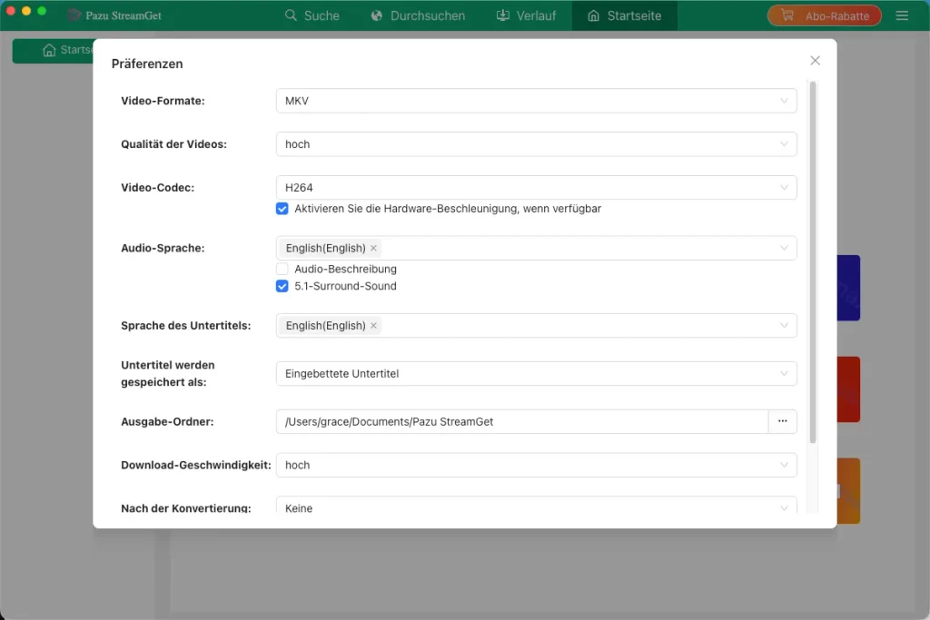This screenshot has height=620, width=930.
Task: Remove English tag from Audio-Sprache
Action: tap(373, 248)
